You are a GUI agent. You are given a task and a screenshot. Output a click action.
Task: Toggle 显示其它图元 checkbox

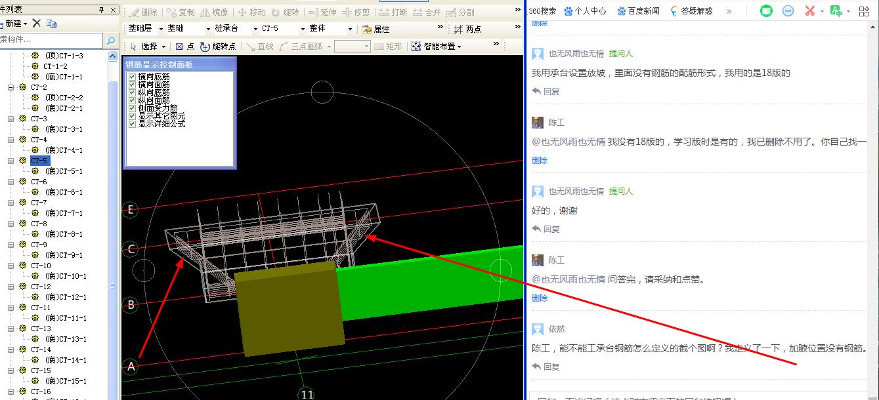point(133,116)
